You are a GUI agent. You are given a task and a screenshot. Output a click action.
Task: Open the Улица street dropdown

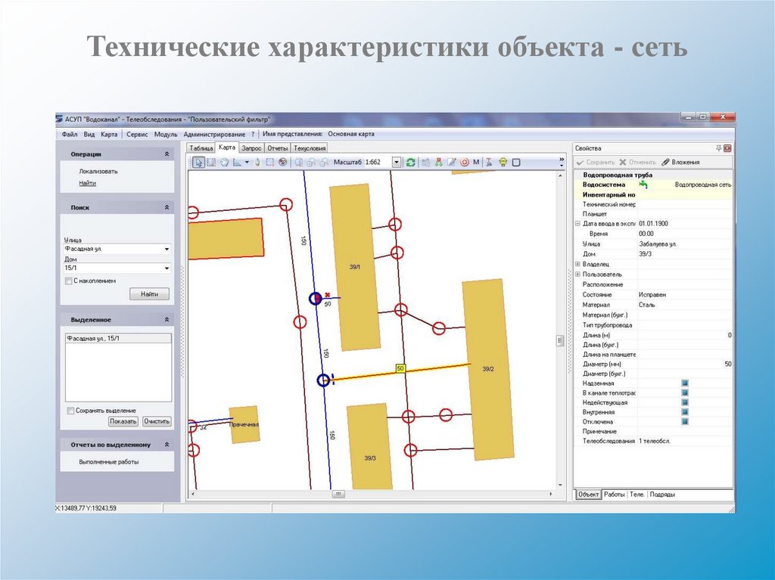point(167,250)
